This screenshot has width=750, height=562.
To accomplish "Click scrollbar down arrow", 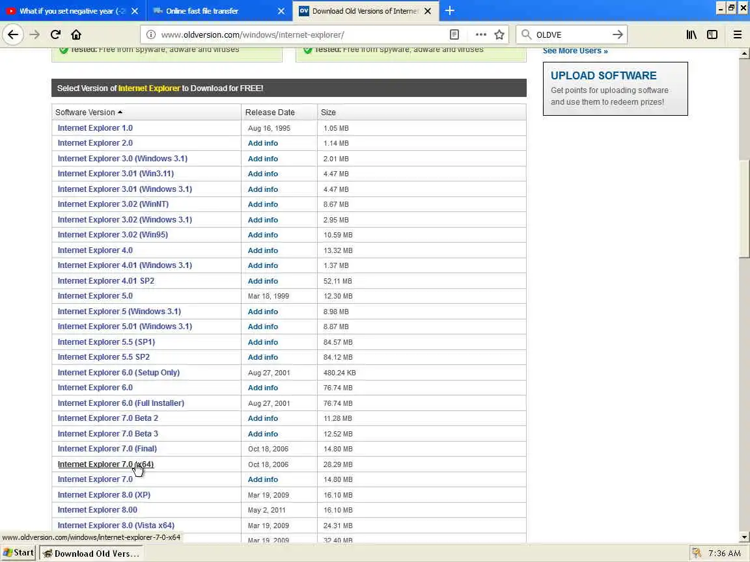I will pyautogui.click(x=744, y=537).
